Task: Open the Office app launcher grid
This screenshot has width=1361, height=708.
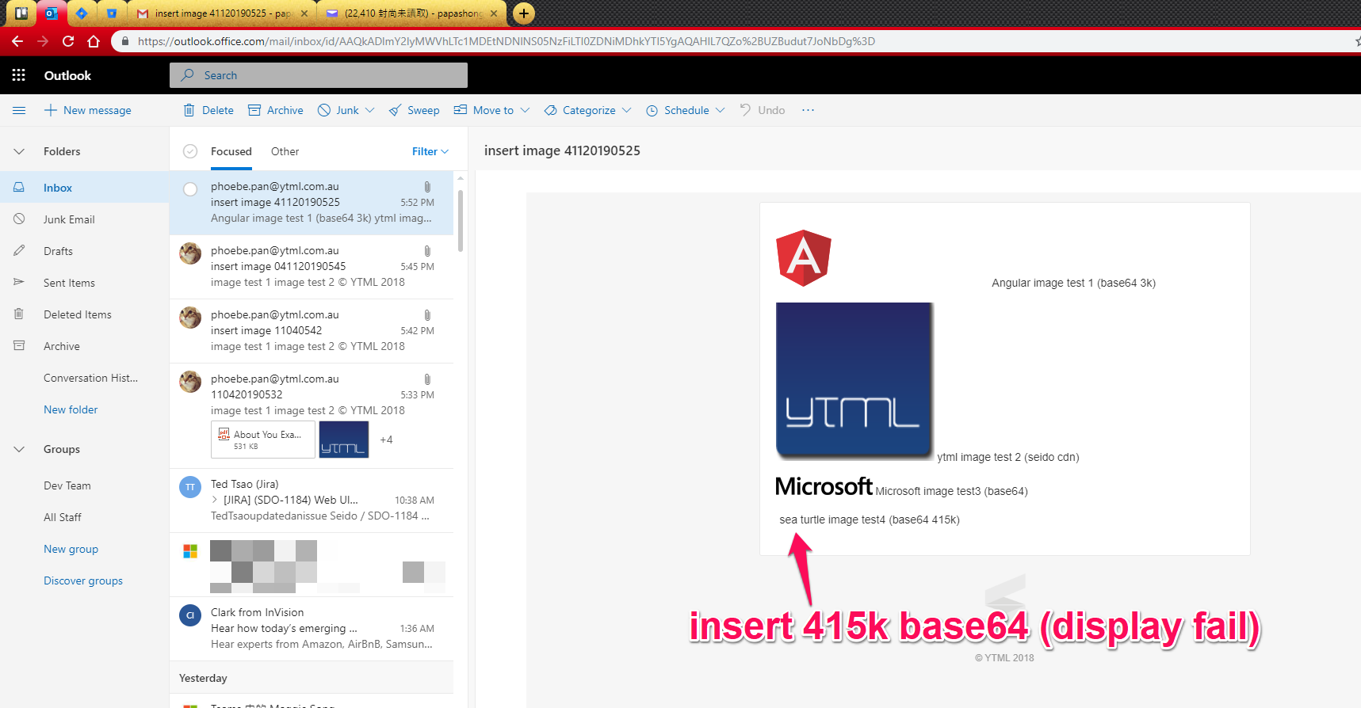Action: tap(19, 75)
